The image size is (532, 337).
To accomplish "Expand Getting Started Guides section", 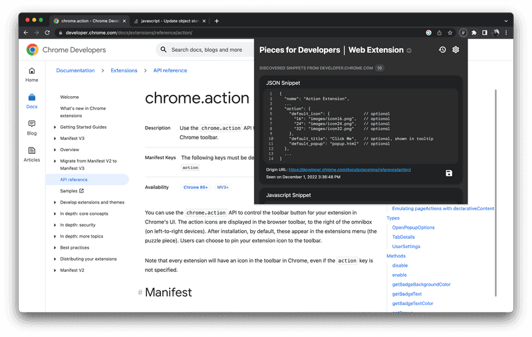I will point(55,127).
